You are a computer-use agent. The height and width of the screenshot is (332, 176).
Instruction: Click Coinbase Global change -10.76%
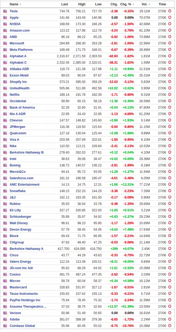(128, 326)
